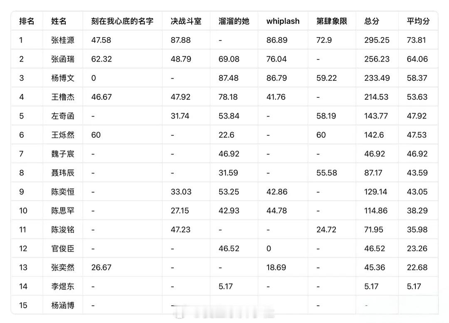The height and width of the screenshot is (323, 449).
Task: Select the name 左奇函
Action: pos(63,116)
